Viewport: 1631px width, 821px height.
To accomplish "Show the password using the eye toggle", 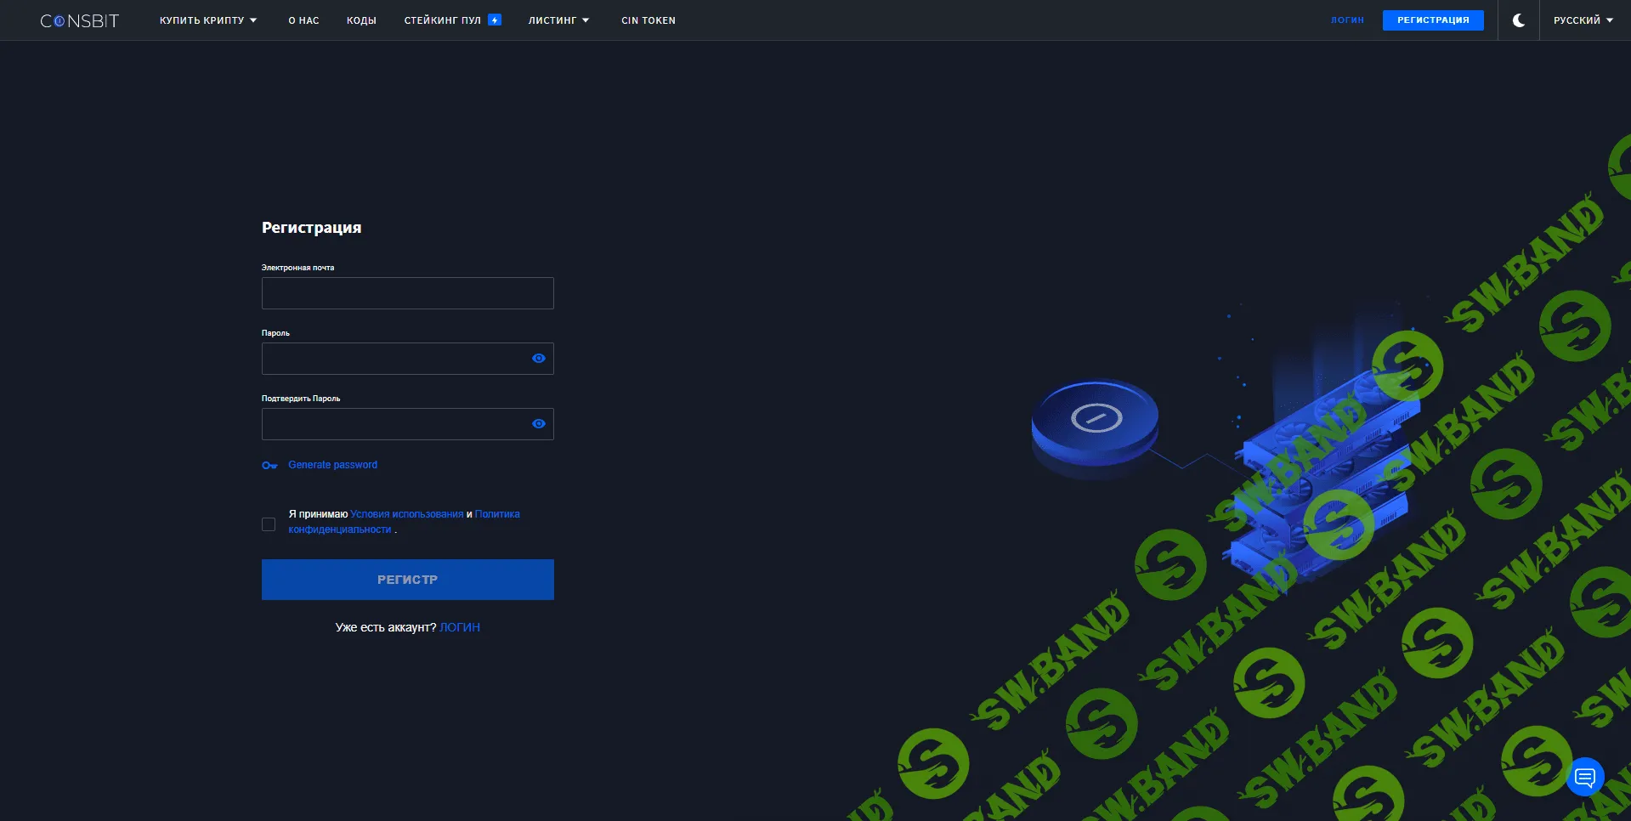I will (539, 358).
